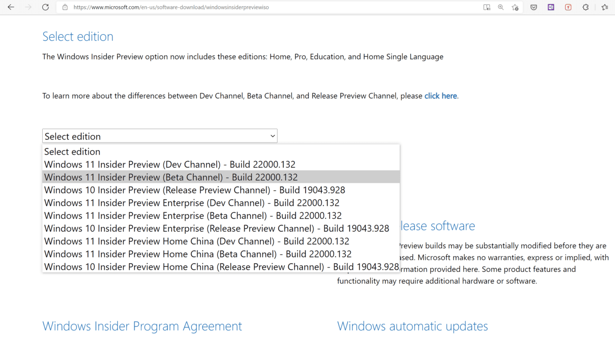Open the OneNote clipper extension

pos(551,7)
